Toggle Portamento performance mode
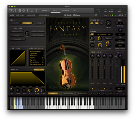The height and width of the screenshot is (120, 135). click(x=17, y=31)
